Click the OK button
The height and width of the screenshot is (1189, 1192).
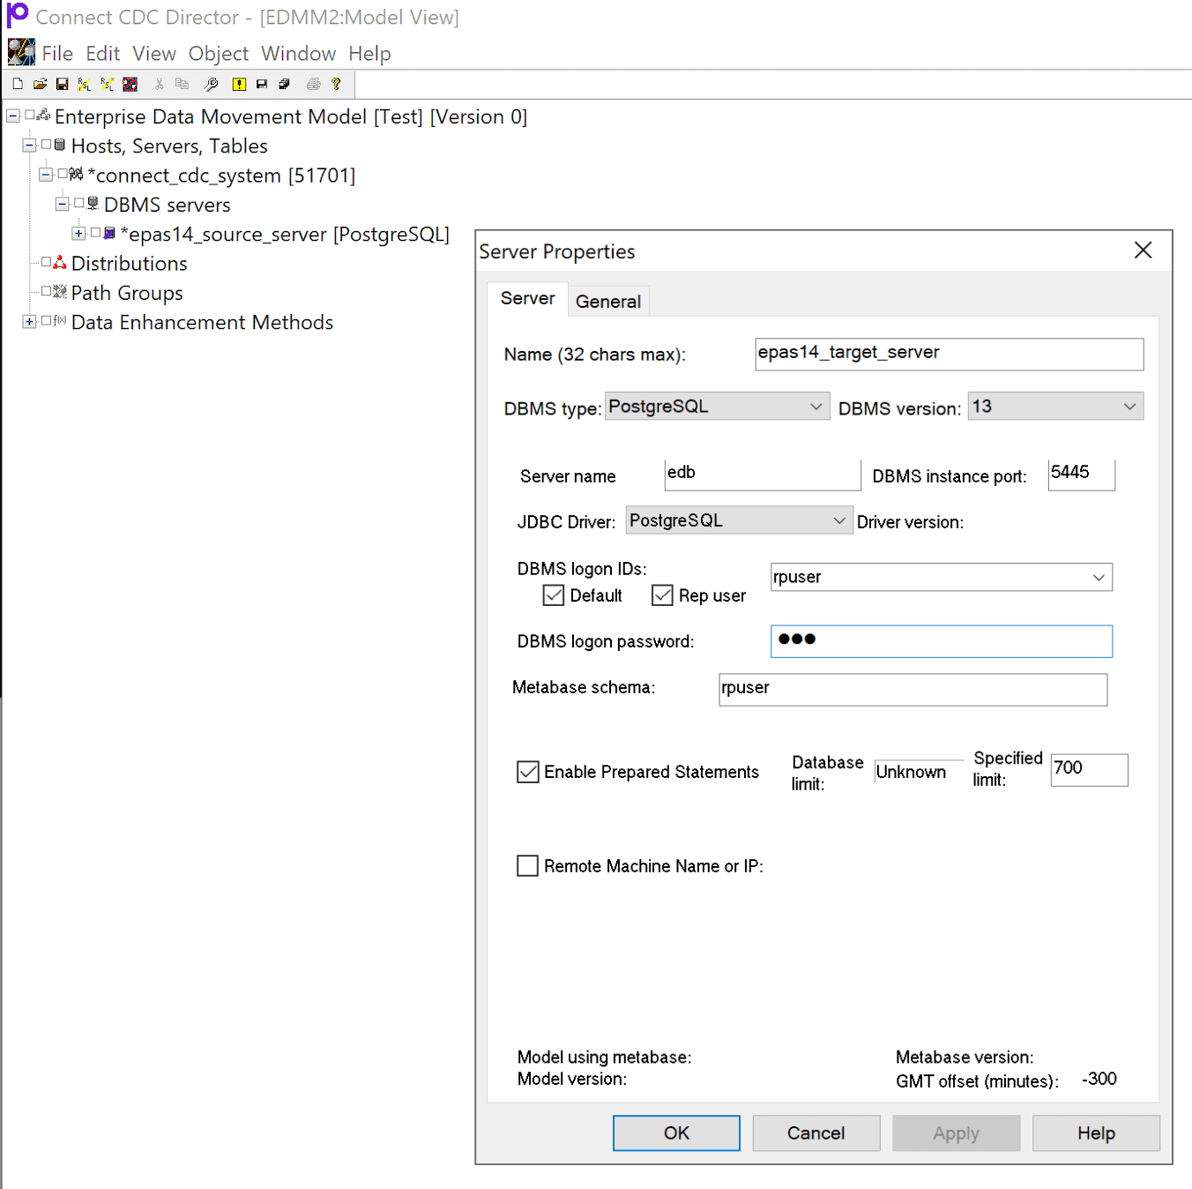[675, 1133]
